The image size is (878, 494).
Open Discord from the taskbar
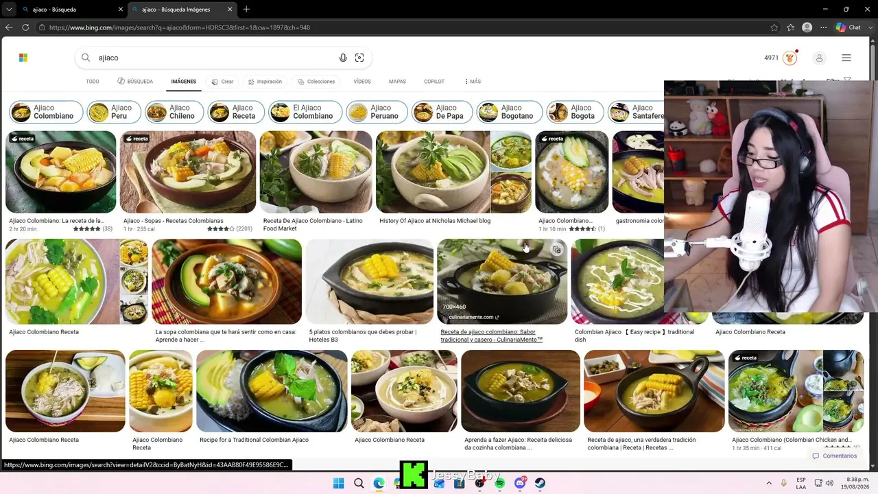pos(520,483)
